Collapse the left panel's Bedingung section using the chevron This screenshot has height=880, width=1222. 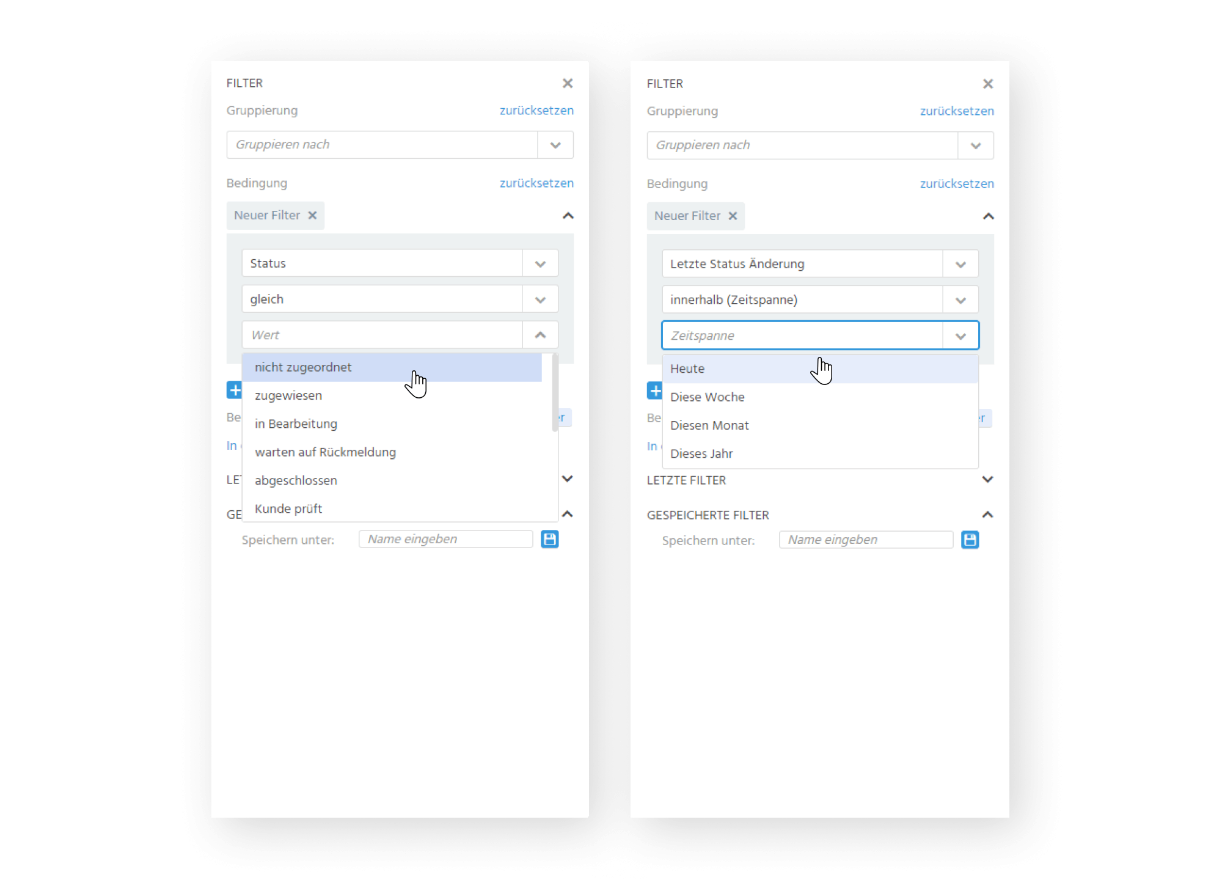coord(568,216)
